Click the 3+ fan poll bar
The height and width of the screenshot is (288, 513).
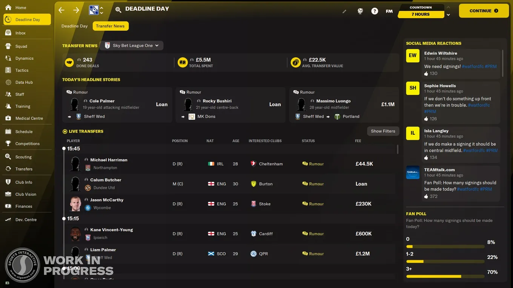pyautogui.click(x=445, y=276)
